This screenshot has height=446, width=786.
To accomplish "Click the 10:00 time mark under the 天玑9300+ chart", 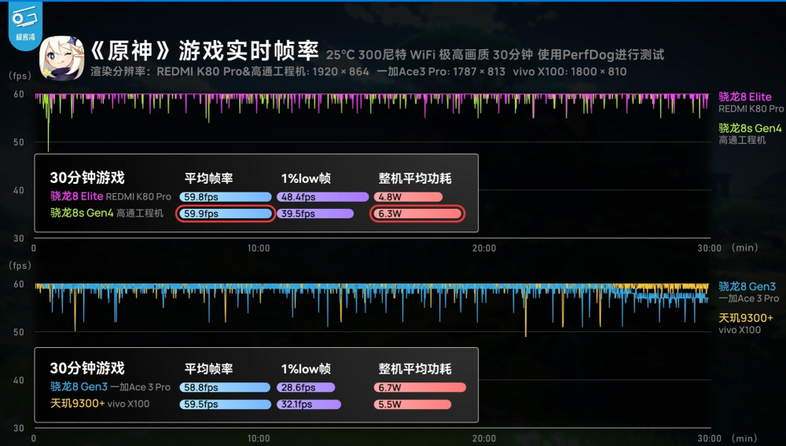I will pyautogui.click(x=259, y=439).
